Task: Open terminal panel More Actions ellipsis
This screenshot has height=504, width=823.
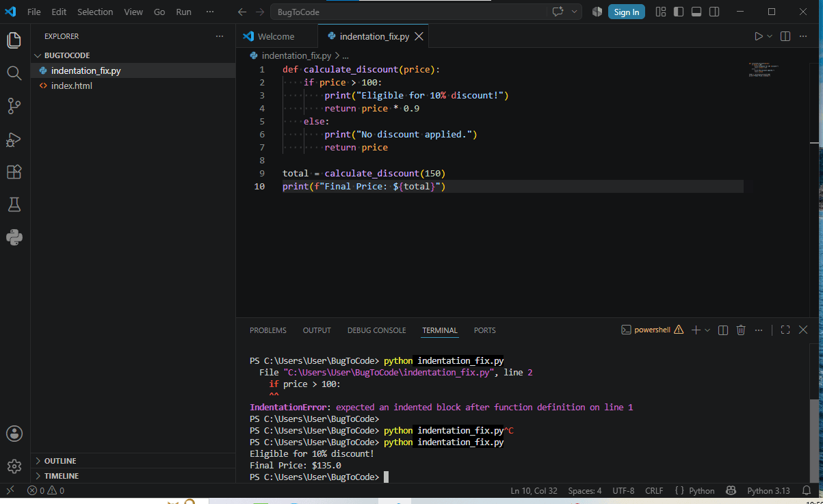Action: (x=759, y=330)
